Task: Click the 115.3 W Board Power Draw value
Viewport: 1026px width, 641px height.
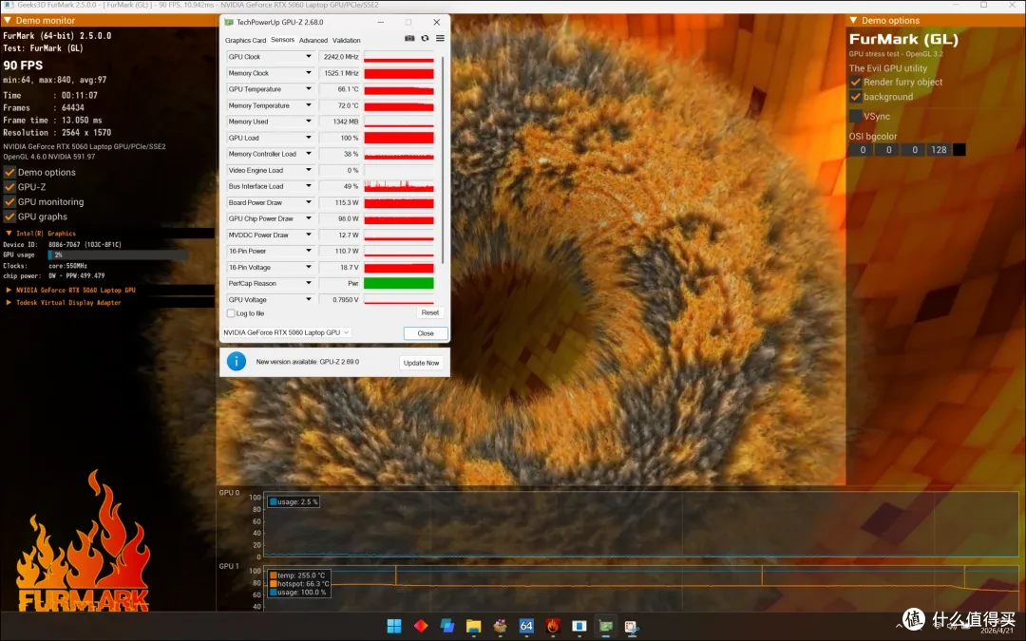Action: (339, 203)
